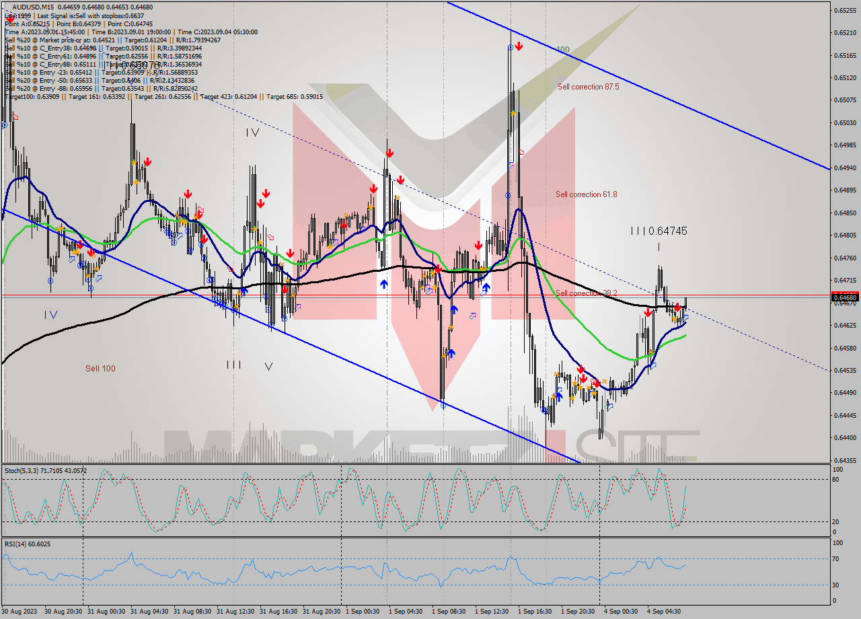Click the 0.64940 price axis label
Image resolution: width=861 pixels, height=619 pixels.
click(845, 168)
